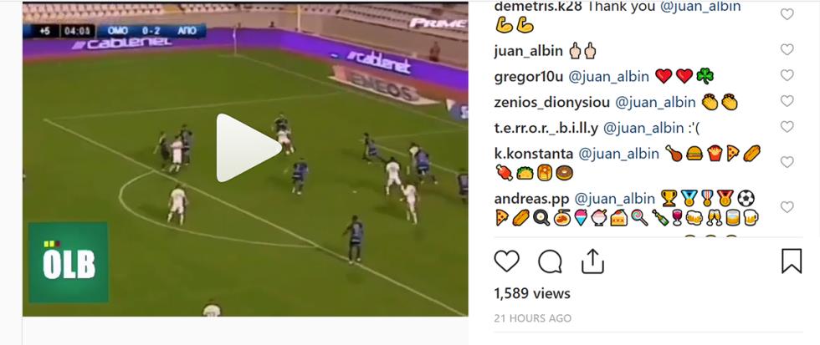Image resolution: width=820 pixels, height=345 pixels.
Task: Open the k.konstanta profile
Action: tap(534, 154)
